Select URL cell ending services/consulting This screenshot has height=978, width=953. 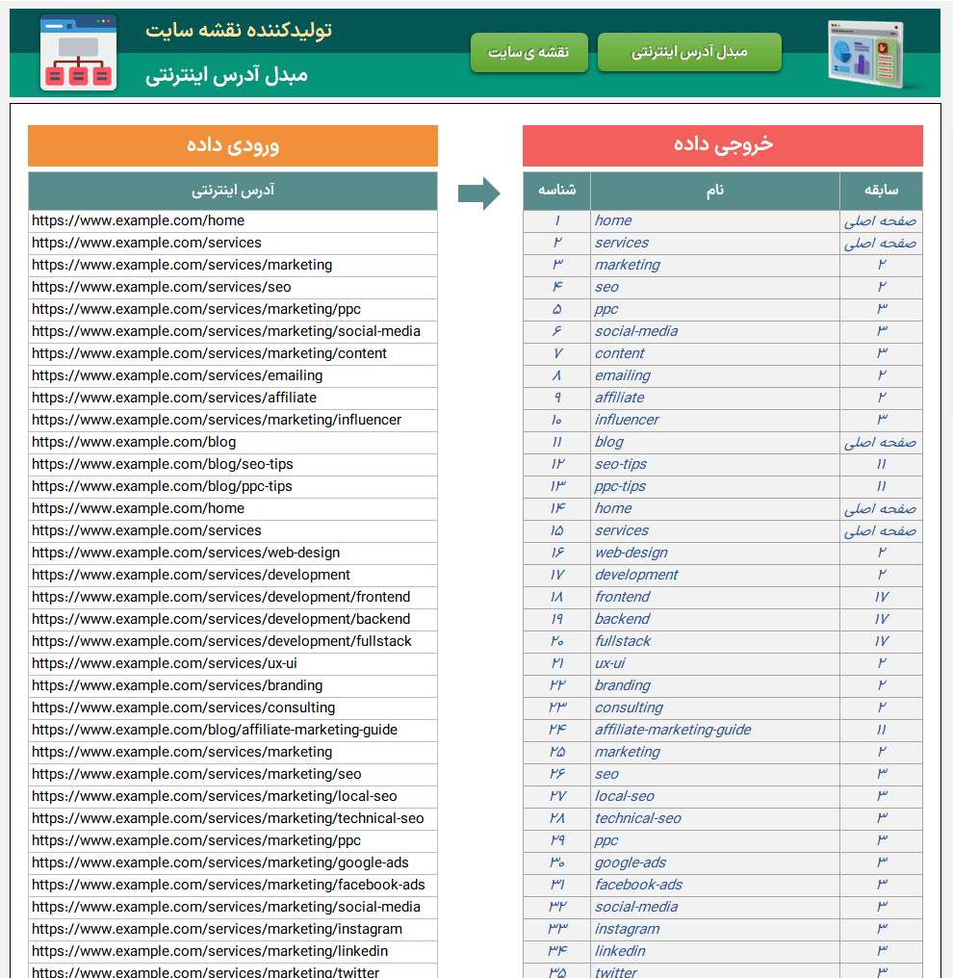tap(233, 708)
